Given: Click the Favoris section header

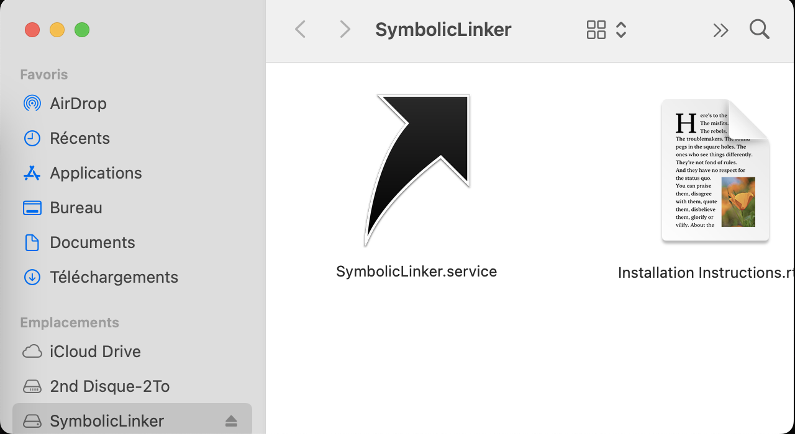Looking at the screenshot, I should click(44, 74).
